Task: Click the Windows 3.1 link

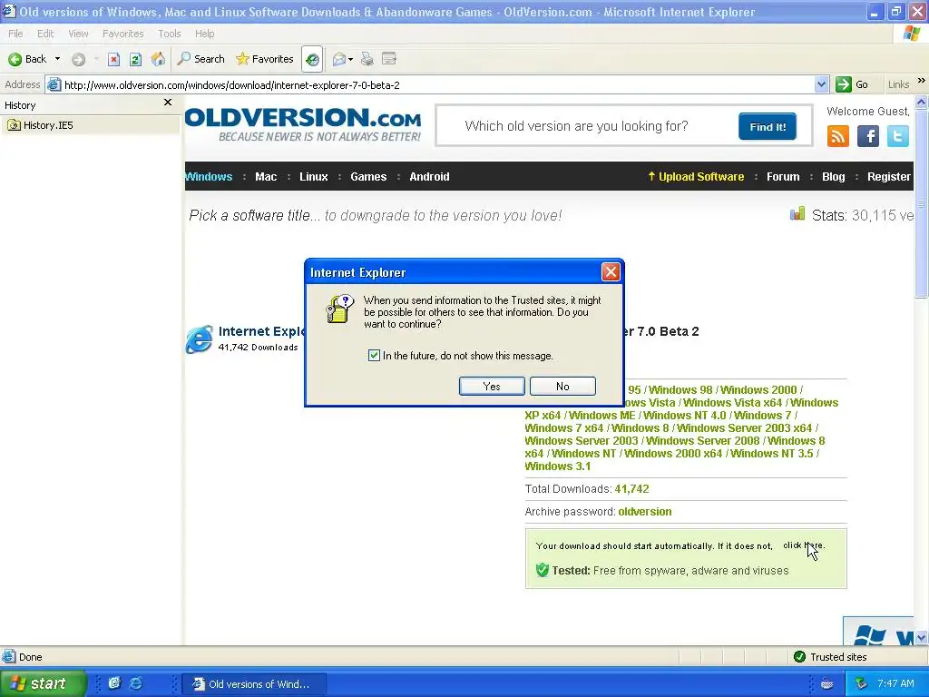Action: tap(558, 466)
